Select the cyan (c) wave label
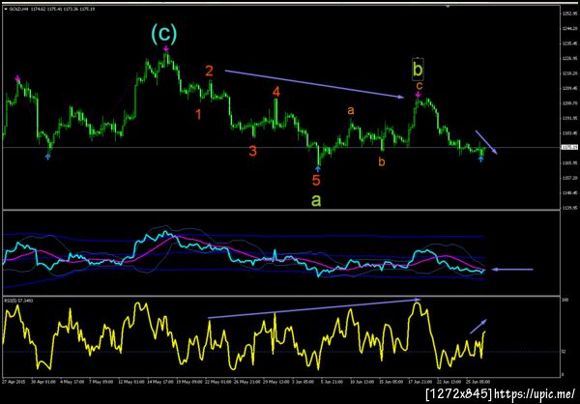 [x=163, y=34]
